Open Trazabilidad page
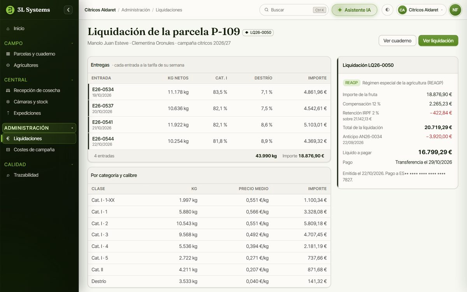The height and width of the screenshot is (292, 467). pos(39,175)
